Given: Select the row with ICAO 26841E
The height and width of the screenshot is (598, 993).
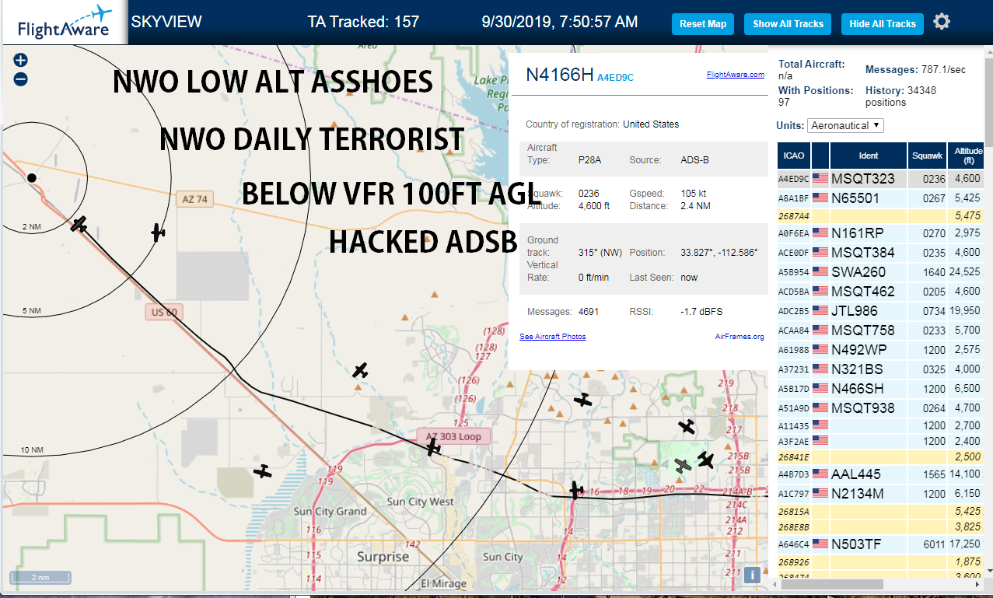Looking at the screenshot, I should (x=882, y=456).
